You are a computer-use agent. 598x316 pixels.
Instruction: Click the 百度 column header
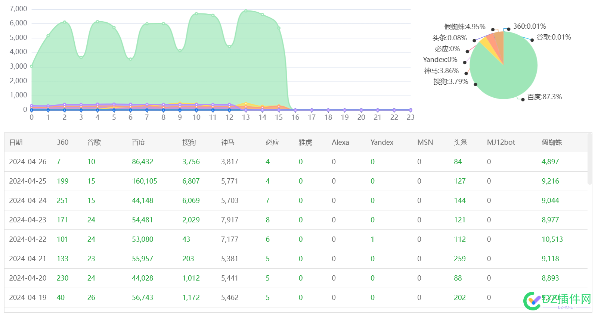(139, 143)
